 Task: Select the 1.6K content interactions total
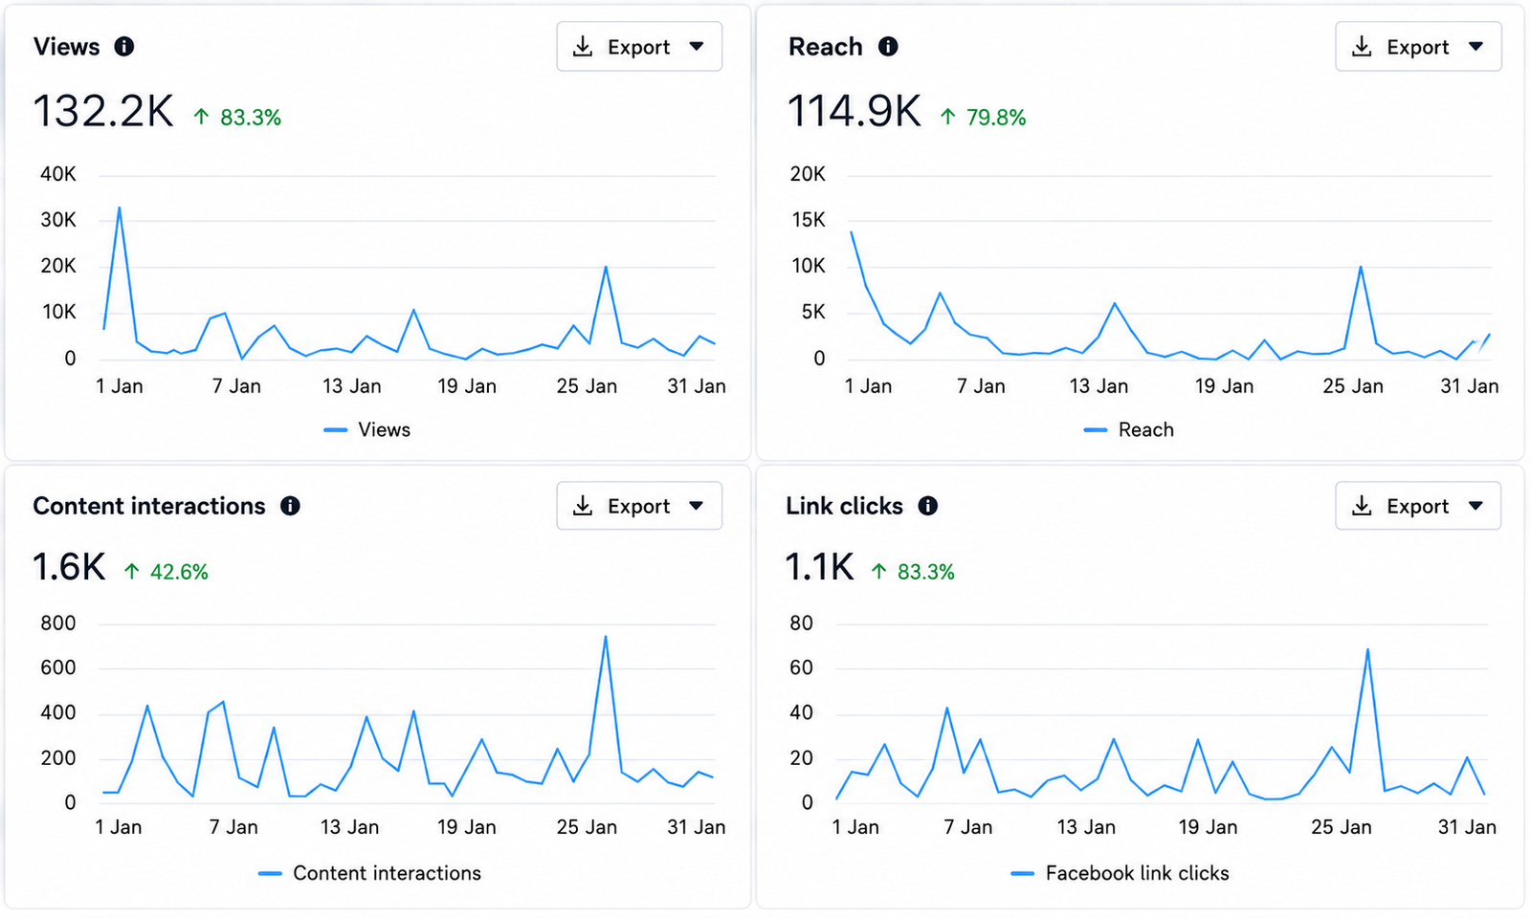pos(69,568)
